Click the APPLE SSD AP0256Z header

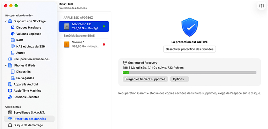pyautogui.click(x=78, y=18)
